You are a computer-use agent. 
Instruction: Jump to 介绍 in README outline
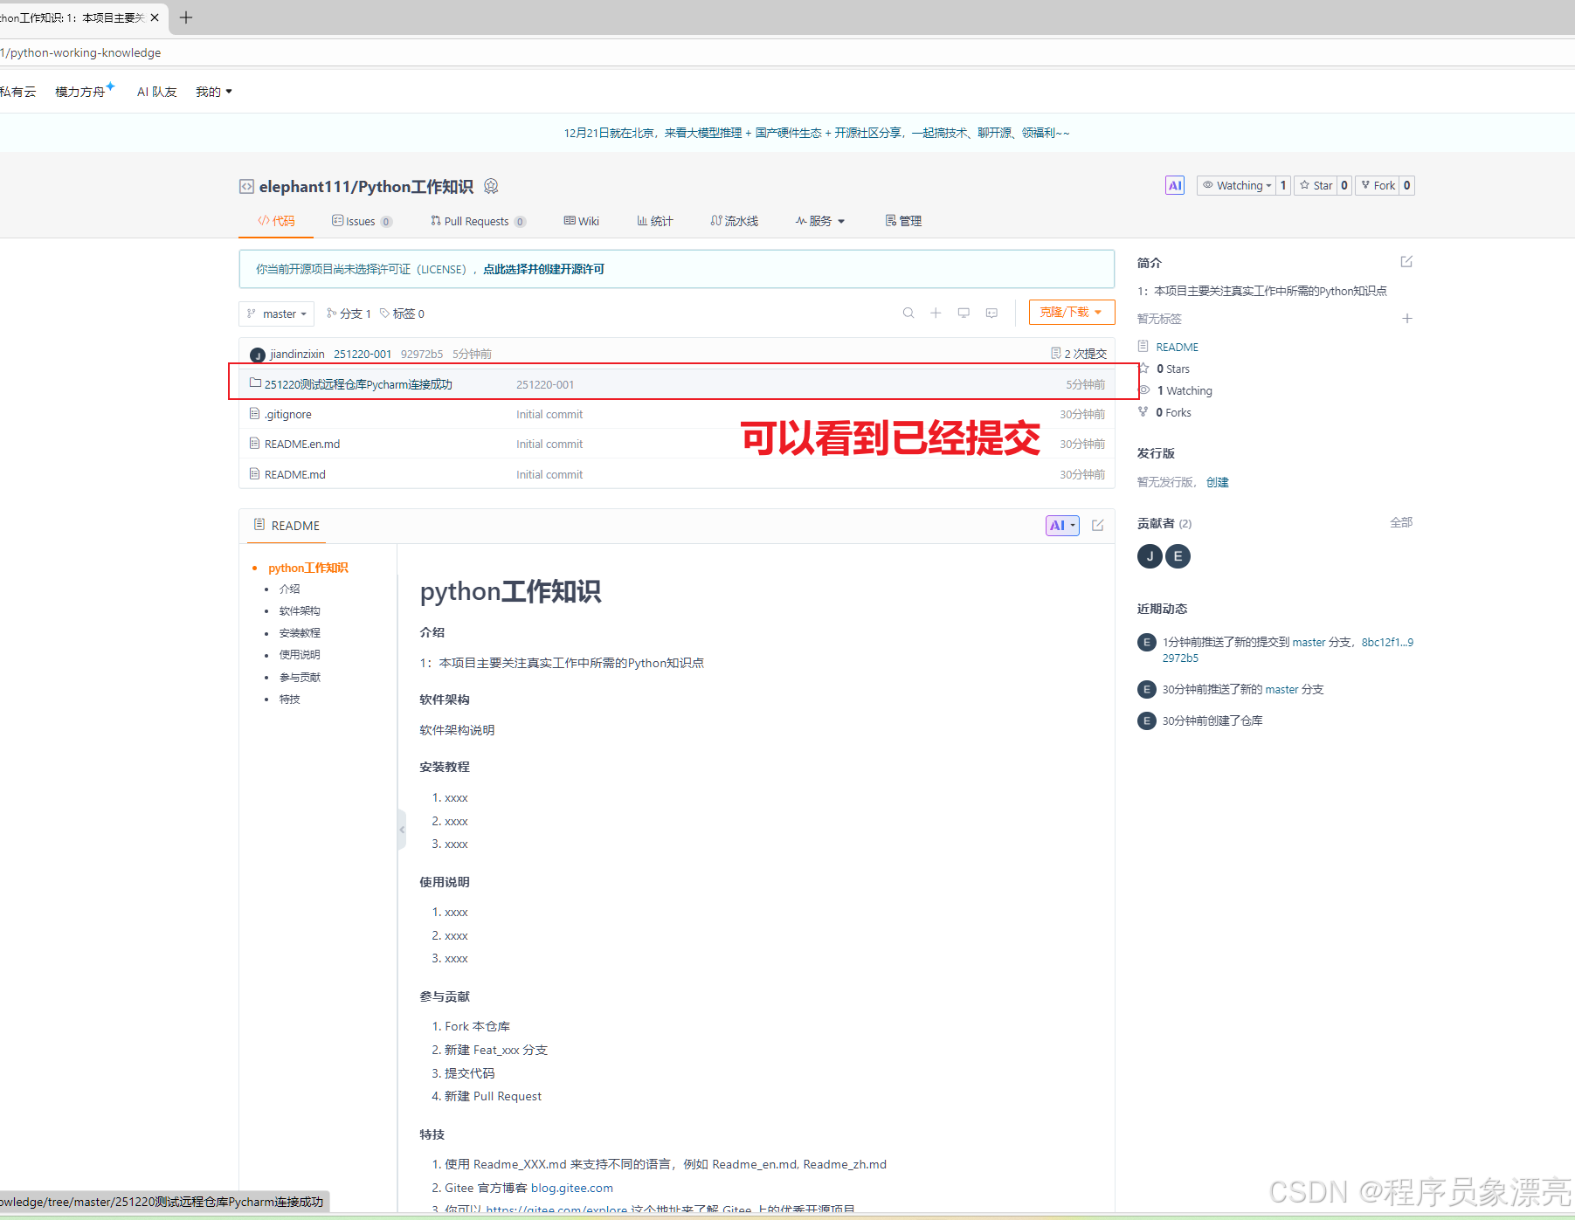click(x=289, y=589)
